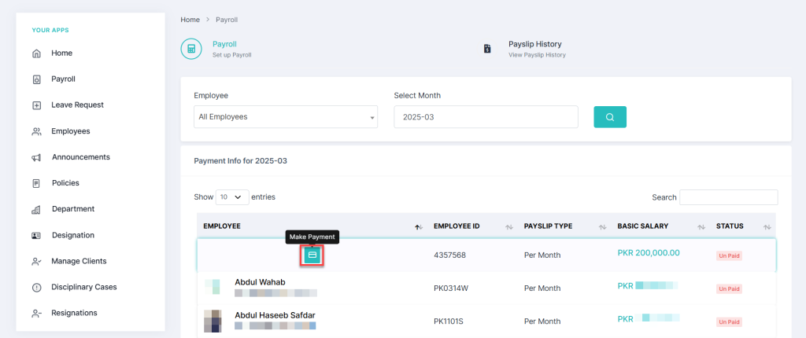This screenshot has height=338, width=806.
Task: Open the Employees section
Action: tap(70, 131)
